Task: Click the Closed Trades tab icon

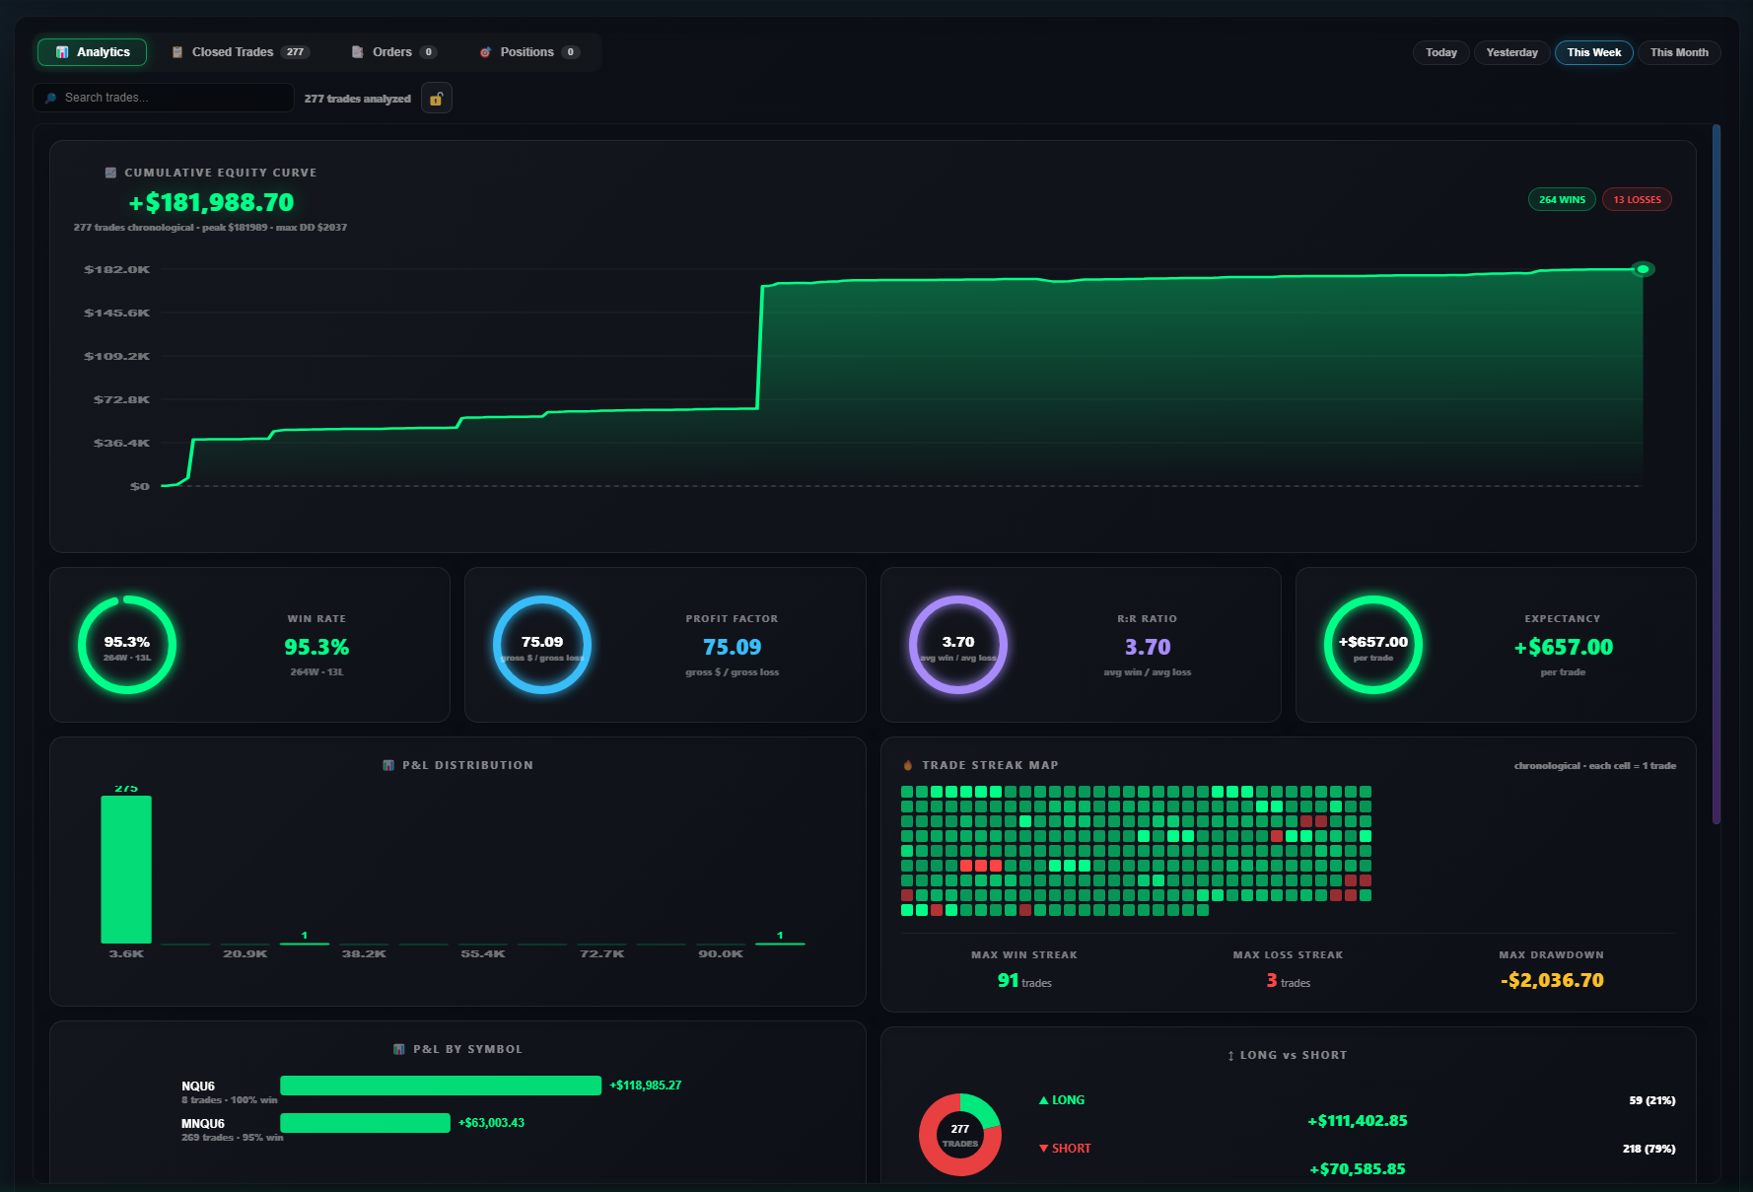Action: pyautogui.click(x=177, y=52)
